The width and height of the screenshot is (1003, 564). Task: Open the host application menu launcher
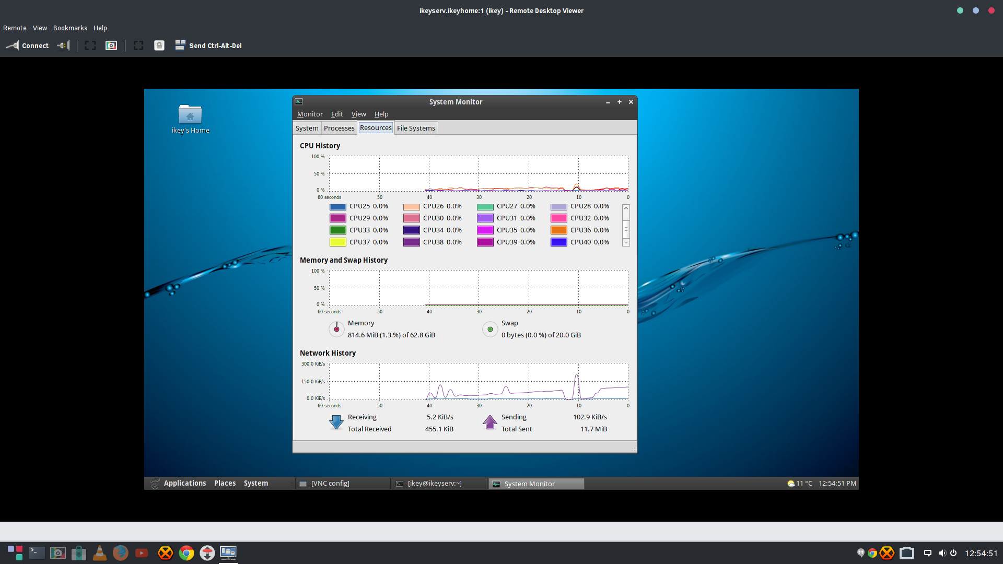15,553
